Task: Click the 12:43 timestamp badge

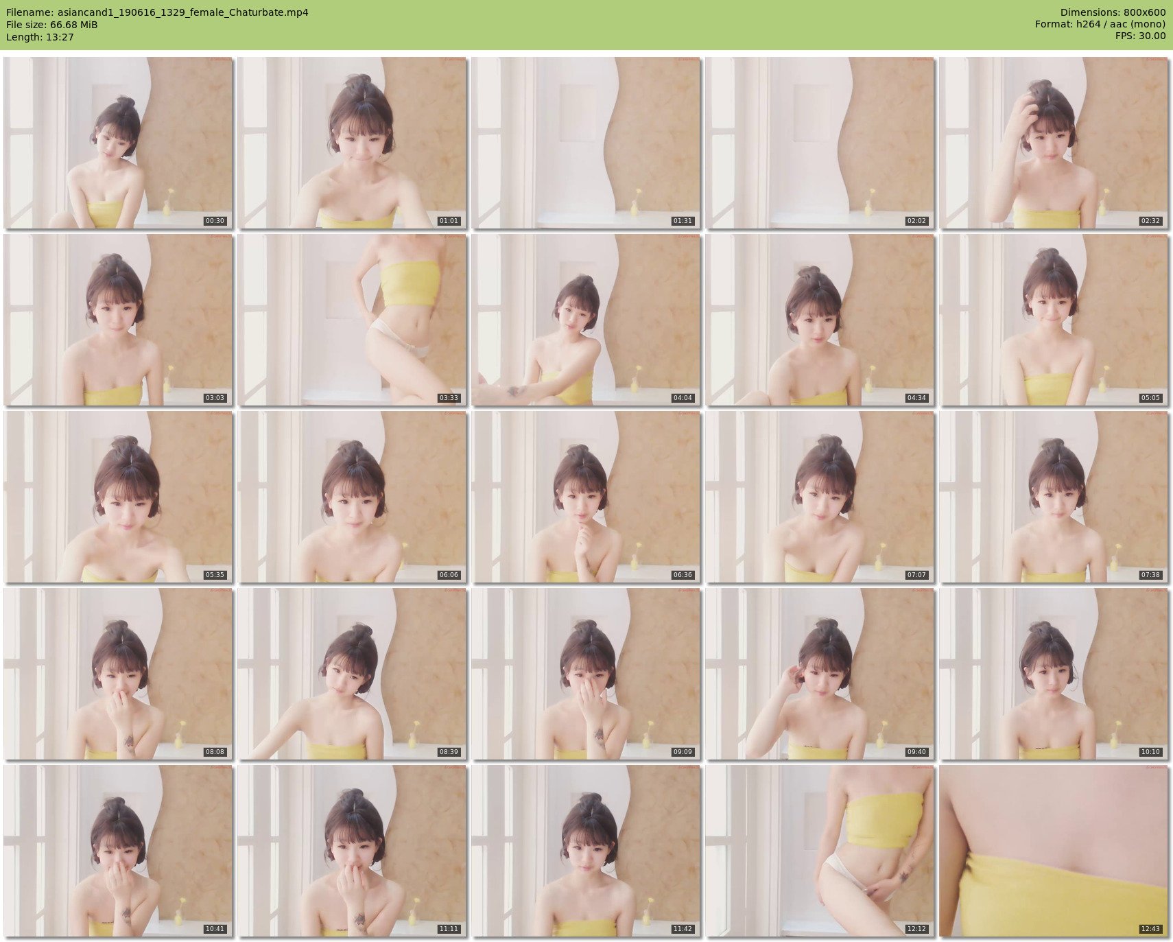Action: pyautogui.click(x=1150, y=929)
